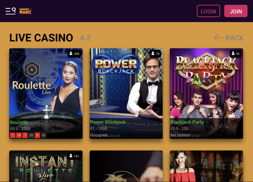Click the Roulette player count badge 398
Viewport: 253px width, 182px height.
pyautogui.click(x=74, y=53)
